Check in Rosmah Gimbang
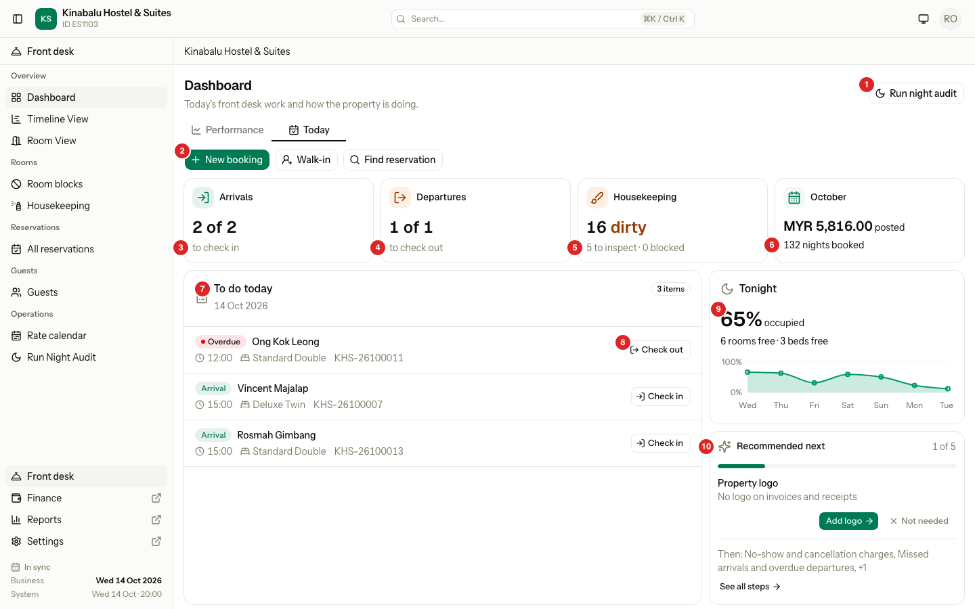The width and height of the screenshot is (975, 609). [660, 443]
